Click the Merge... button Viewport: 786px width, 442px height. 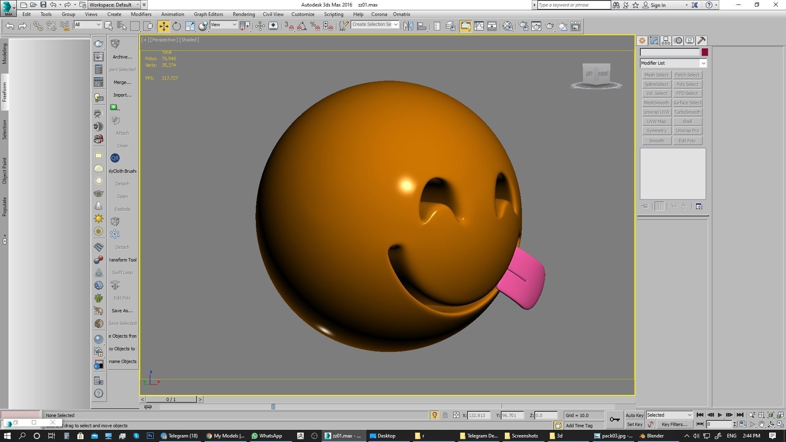pos(122,82)
